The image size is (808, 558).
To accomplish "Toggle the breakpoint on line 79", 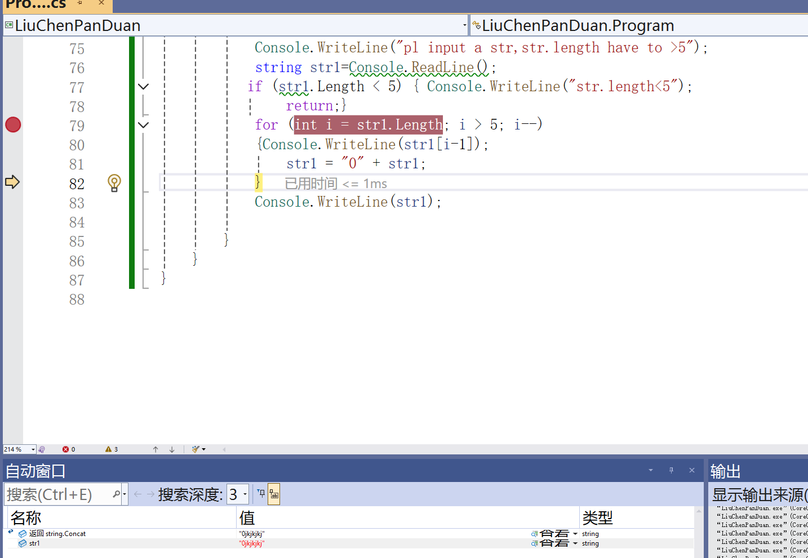I will click(x=13, y=124).
